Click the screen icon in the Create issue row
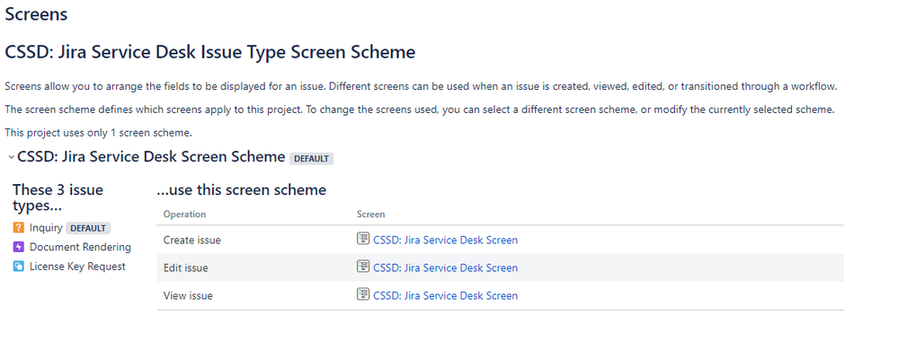Image resolution: width=898 pixels, height=359 pixels. 363,239
